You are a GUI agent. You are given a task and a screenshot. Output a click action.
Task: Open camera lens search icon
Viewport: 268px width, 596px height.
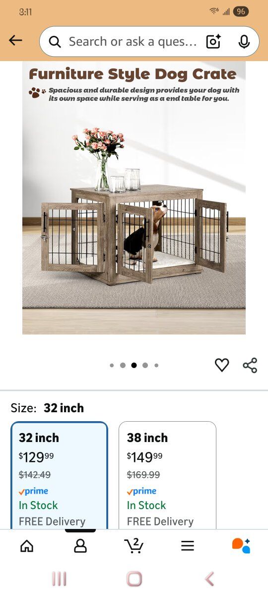click(x=213, y=42)
